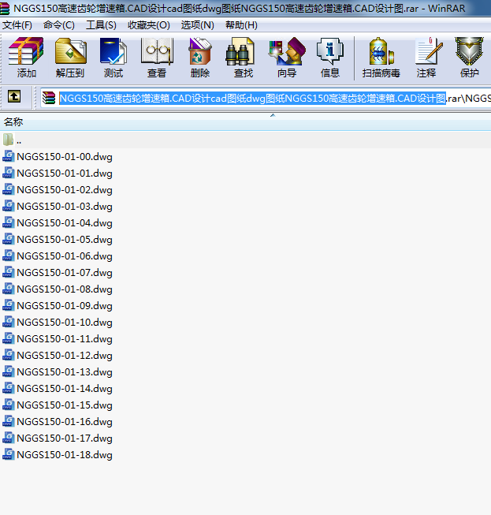Click the Find (查找) binoculars icon
Image resolution: width=491 pixels, height=515 pixels.
pyautogui.click(x=244, y=58)
